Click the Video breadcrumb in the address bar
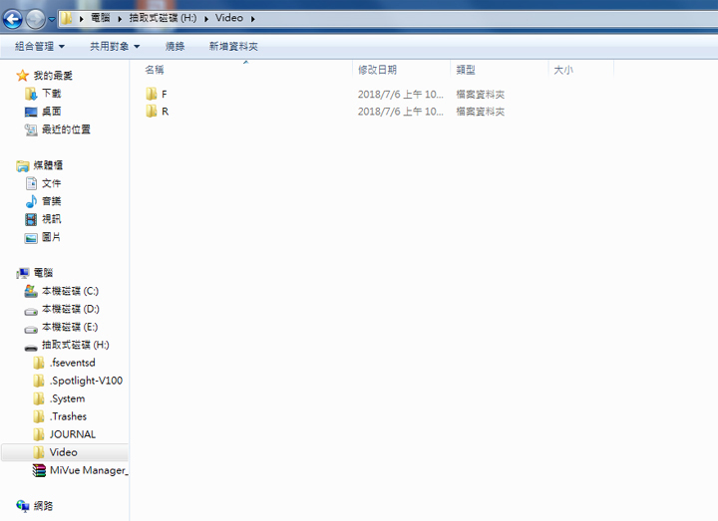 tap(229, 18)
